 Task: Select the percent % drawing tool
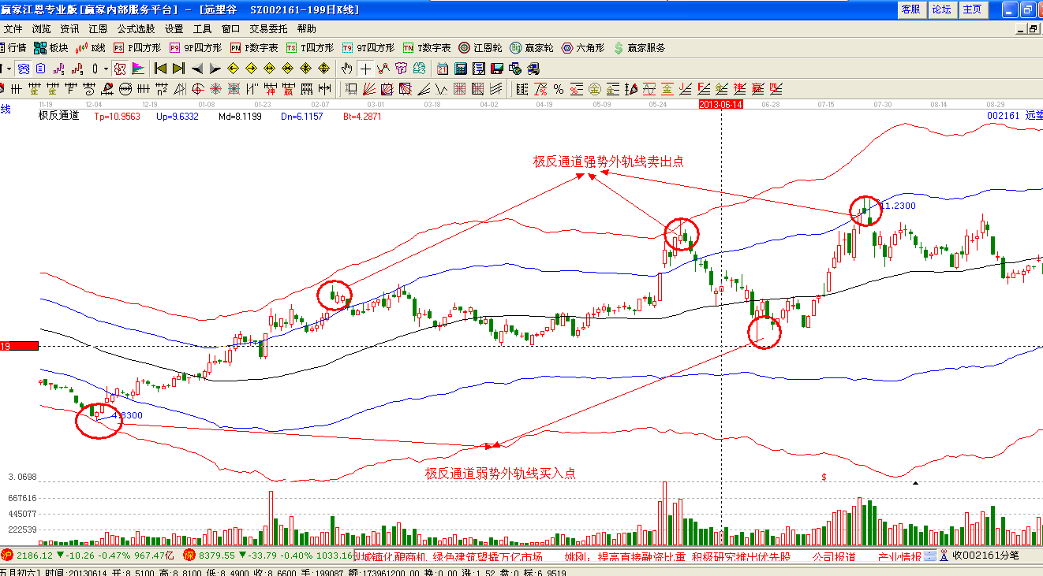click(x=559, y=88)
